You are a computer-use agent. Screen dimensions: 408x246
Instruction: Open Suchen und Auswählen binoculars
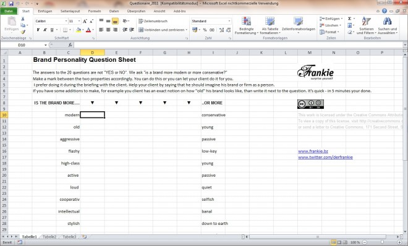[388, 25]
